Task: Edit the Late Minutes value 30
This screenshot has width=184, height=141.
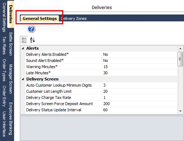Action: [x=140, y=73]
